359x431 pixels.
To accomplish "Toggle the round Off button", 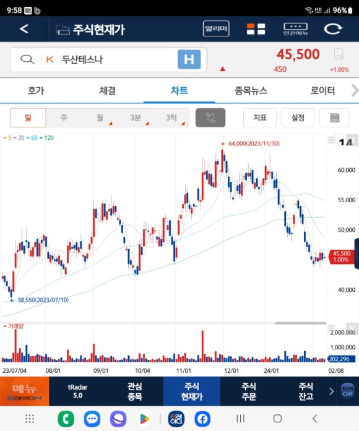I will pyautogui.click(x=347, y=391).
